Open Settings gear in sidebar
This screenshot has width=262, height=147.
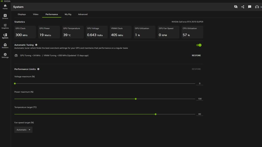coord(5,55)
